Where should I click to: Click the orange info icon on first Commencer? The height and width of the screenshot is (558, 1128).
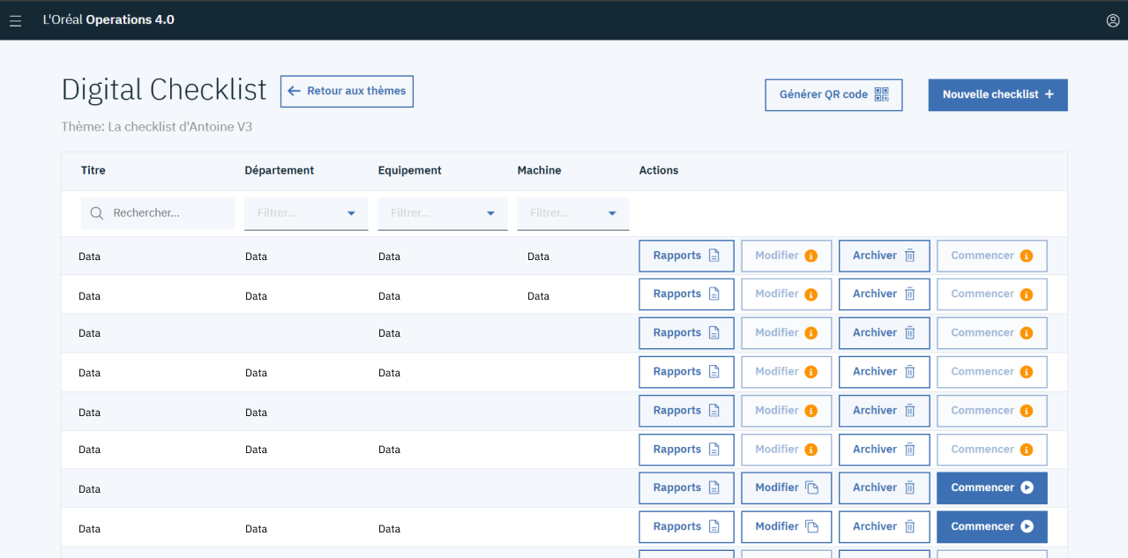click(1027, 256)
